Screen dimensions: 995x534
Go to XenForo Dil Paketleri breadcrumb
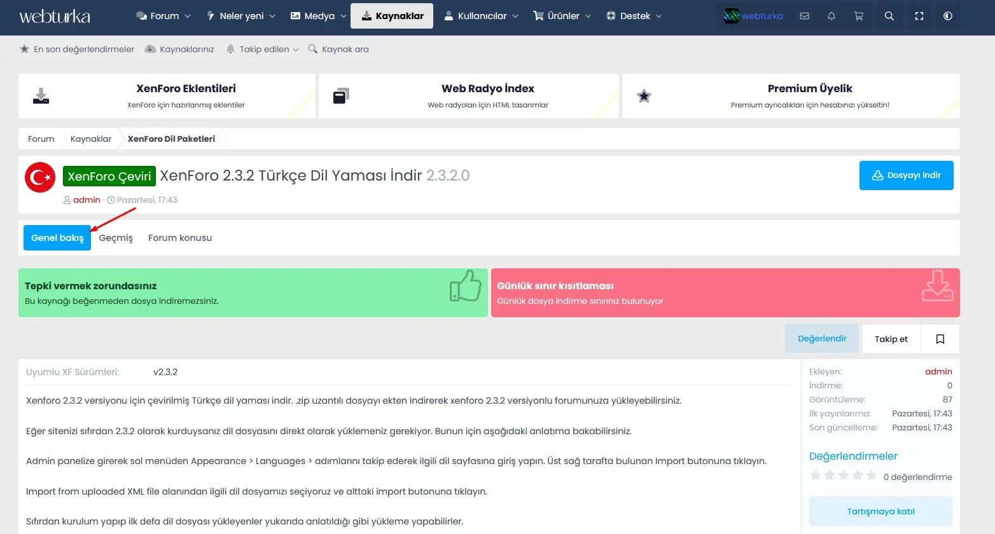coord(171,139)
